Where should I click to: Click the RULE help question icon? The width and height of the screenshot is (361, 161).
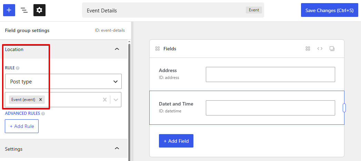pos(18,68)
